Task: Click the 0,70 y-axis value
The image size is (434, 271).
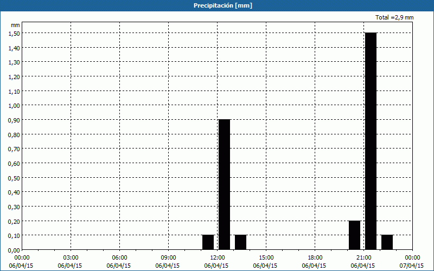Action: 14,149
